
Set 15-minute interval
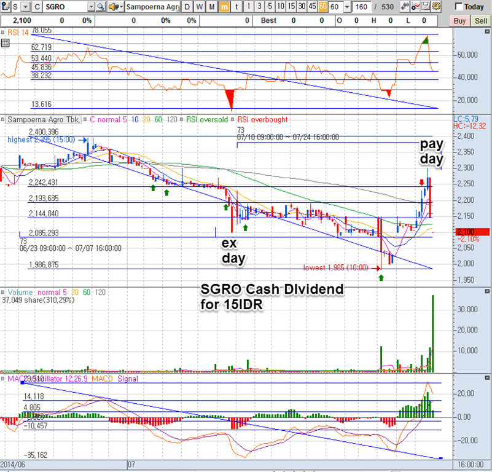point(291,6)
